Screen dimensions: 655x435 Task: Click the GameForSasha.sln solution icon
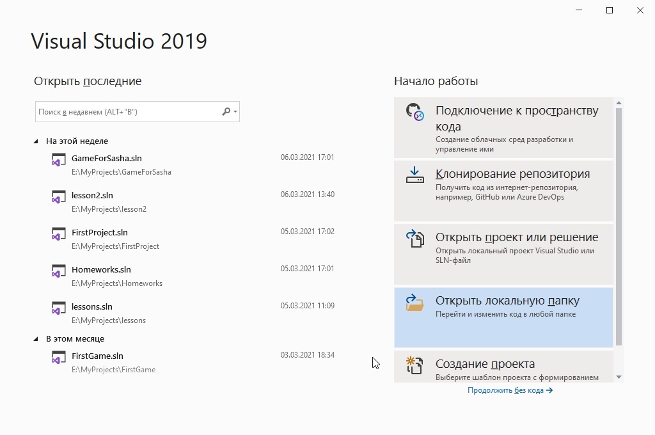click(58, 160)
